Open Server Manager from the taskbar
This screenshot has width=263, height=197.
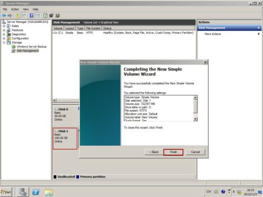tap(23, 192)
